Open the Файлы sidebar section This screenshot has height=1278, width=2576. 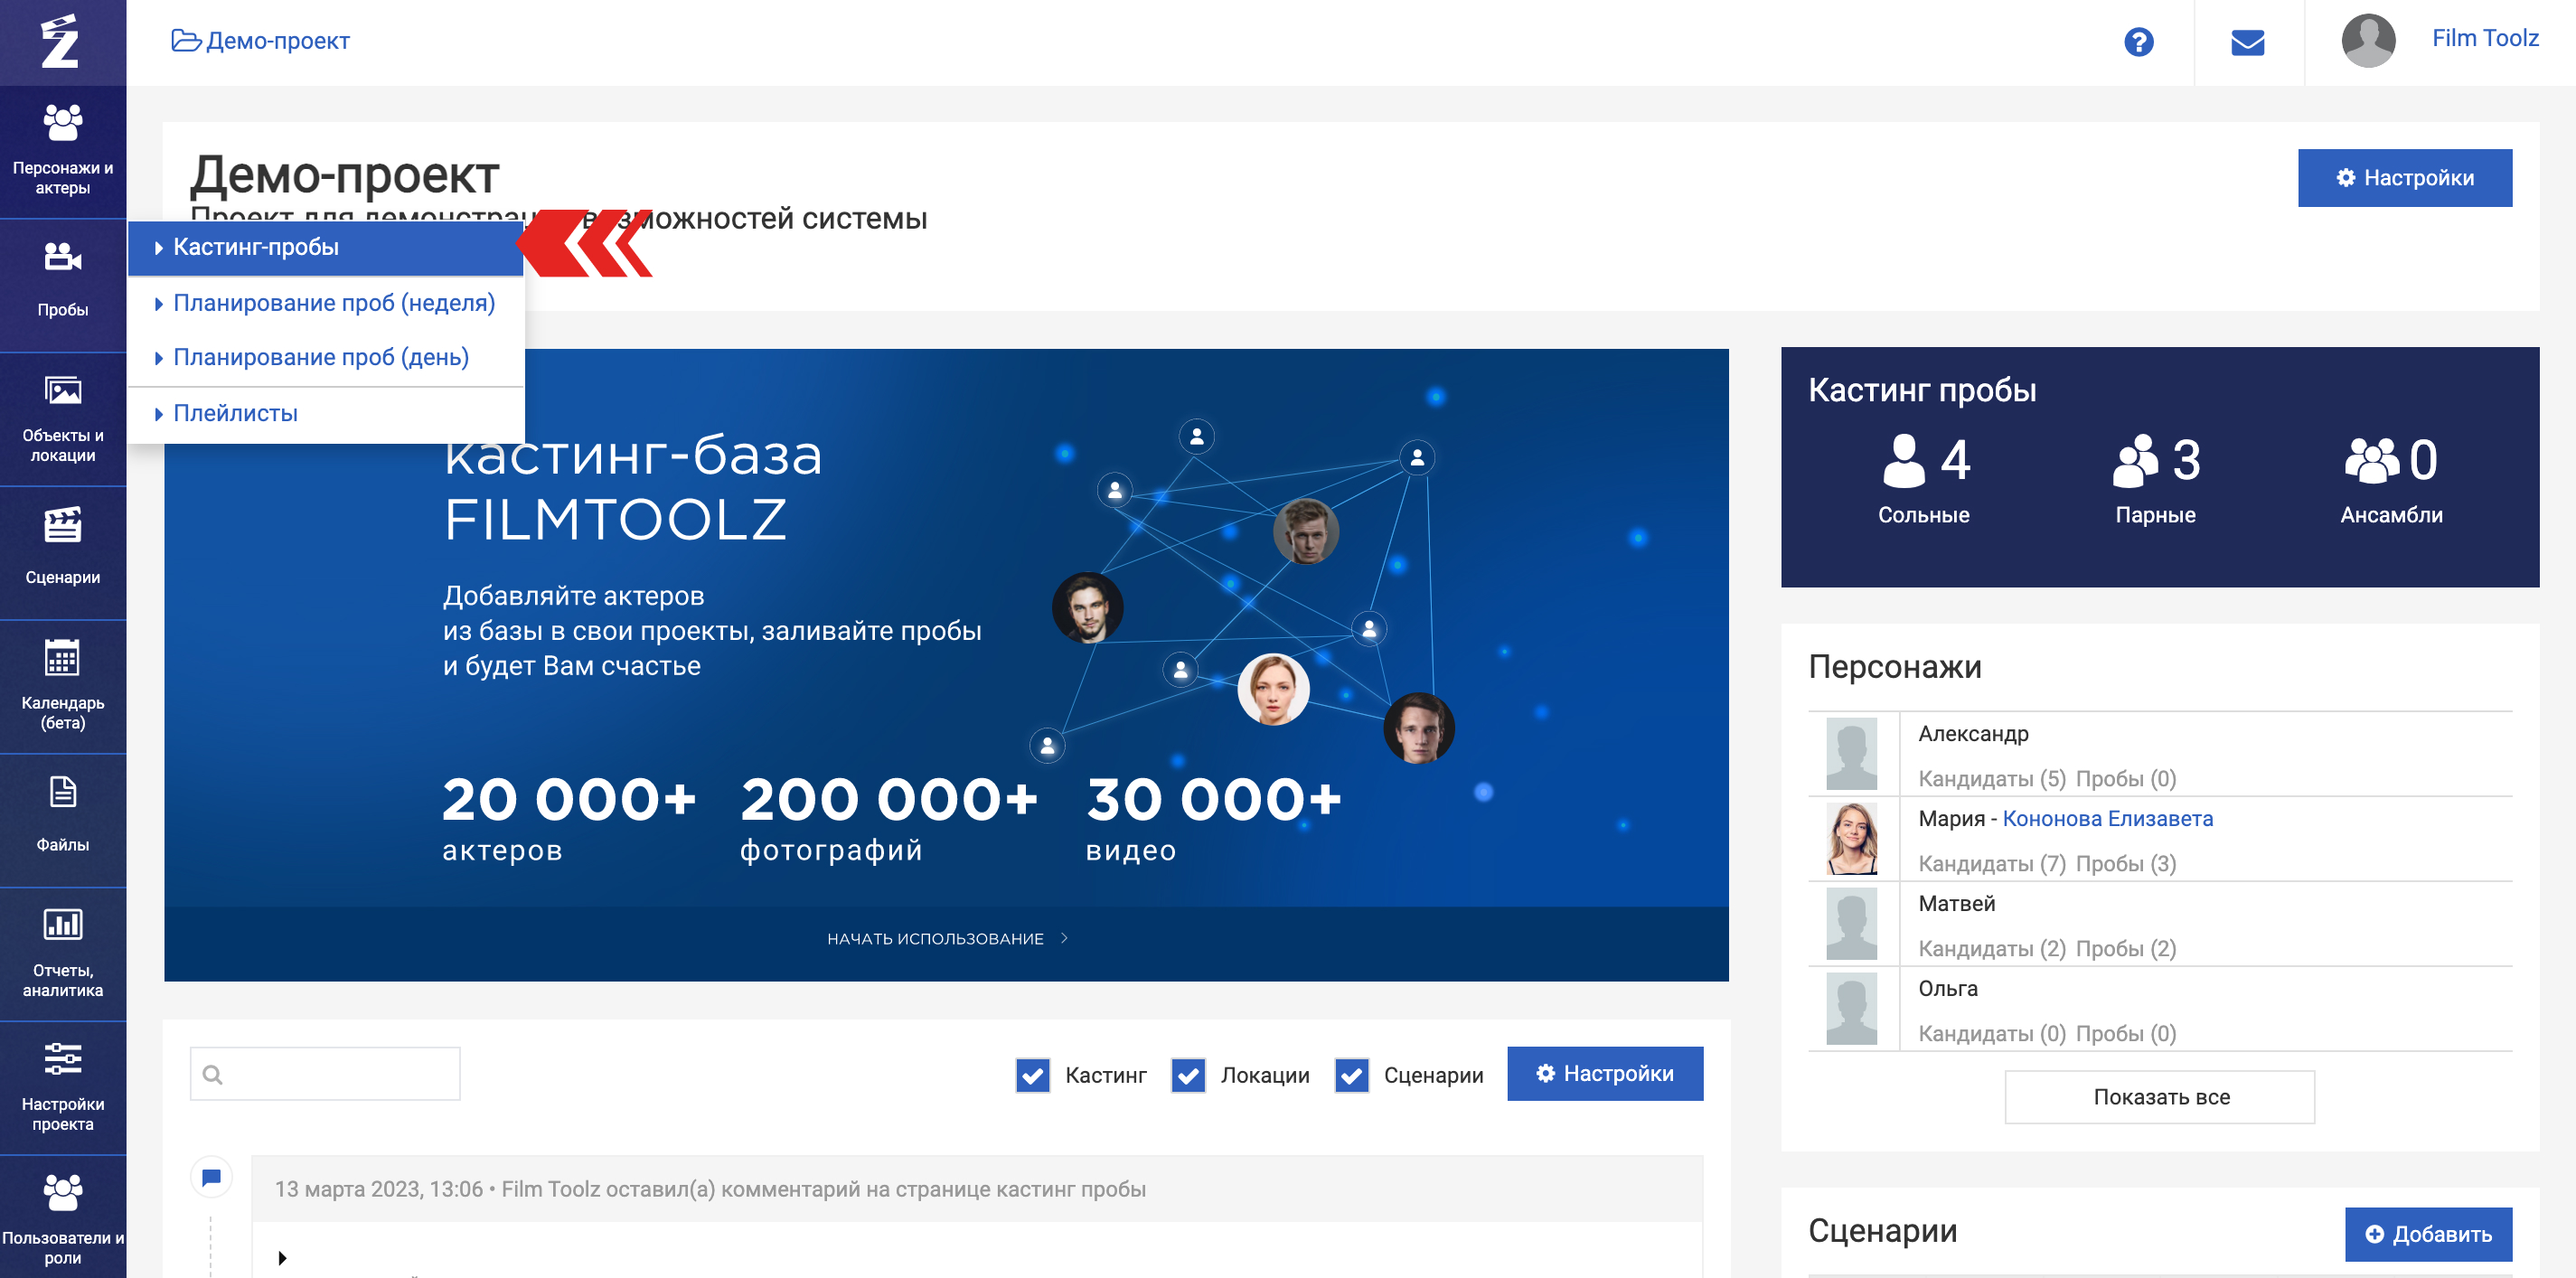(63, 820)
